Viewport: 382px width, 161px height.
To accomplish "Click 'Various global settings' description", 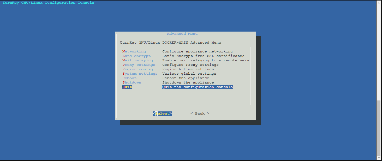I will [x=189, y=74].
